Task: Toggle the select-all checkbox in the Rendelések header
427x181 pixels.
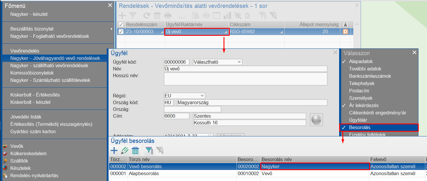Action: pos(121,24)
